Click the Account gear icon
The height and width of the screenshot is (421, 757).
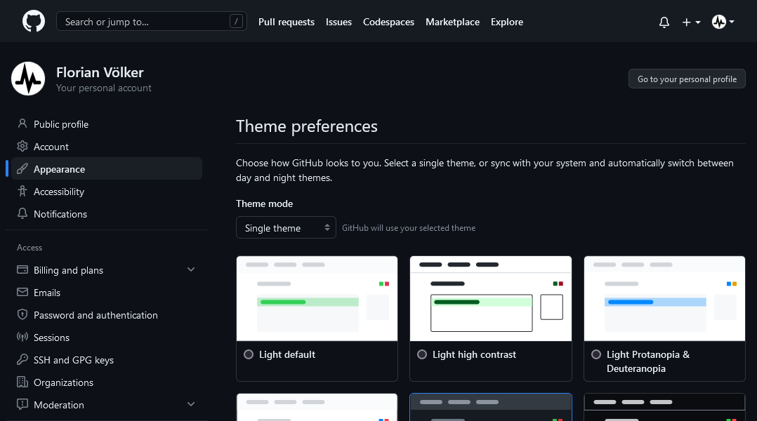pos(22,146)
